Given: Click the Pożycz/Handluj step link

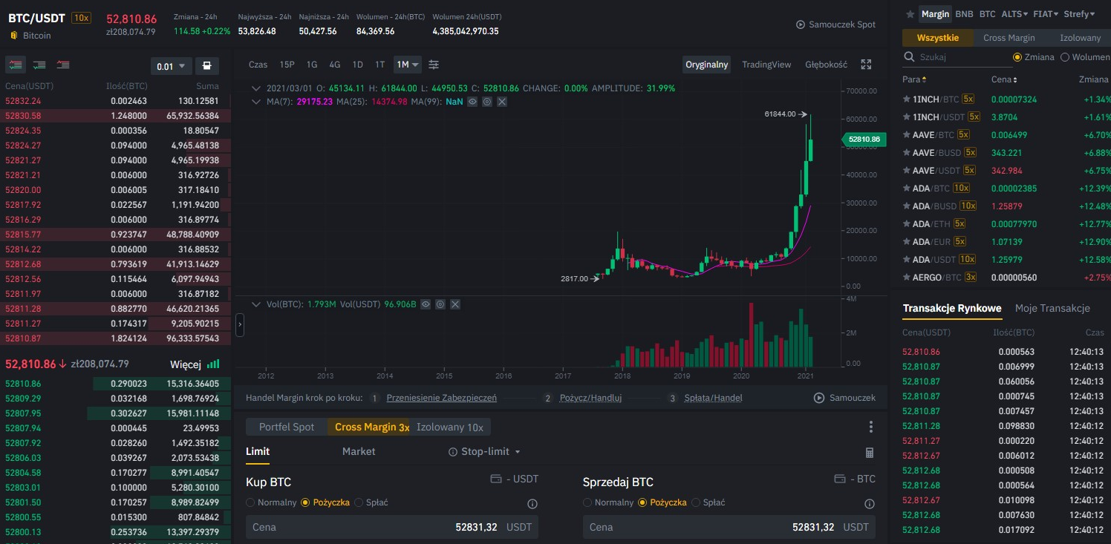Looking at the screenshot, I should [590, 398].
